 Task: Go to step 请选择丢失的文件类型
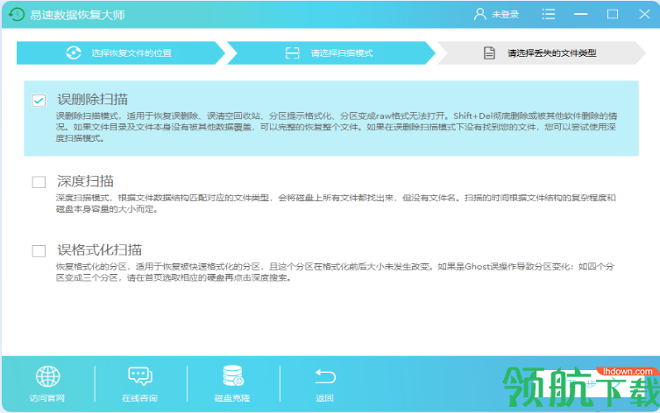(x=542, y=53)
